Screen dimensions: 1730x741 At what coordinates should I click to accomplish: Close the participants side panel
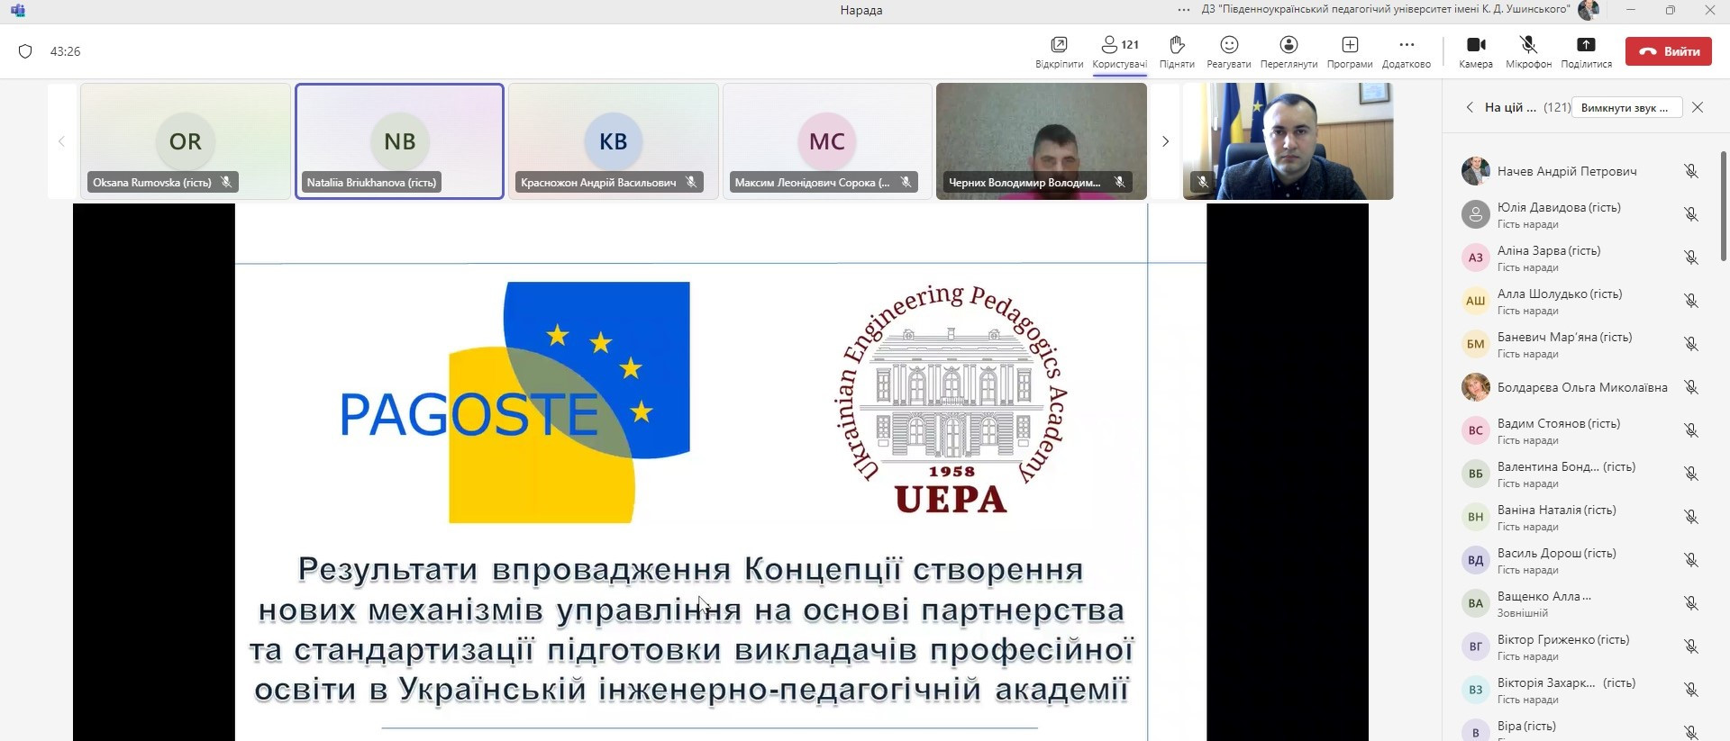click(x=1698, y=107)
